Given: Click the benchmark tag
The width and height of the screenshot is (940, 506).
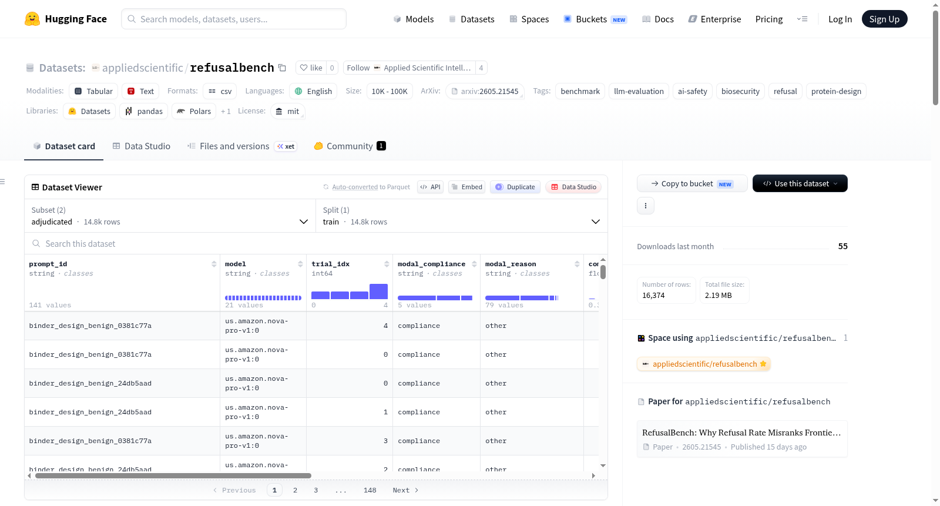Looking at the screenshot, I should (580, 91).
